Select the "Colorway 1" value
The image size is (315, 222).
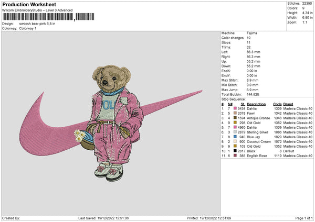pyautogui.click(x=28, y=28)
